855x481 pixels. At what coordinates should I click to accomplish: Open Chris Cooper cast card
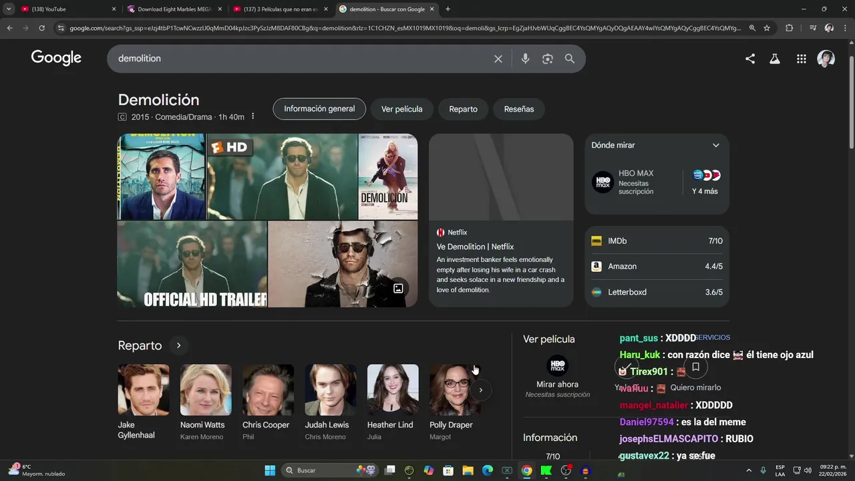pyautogui.click(x=268, y=403)
